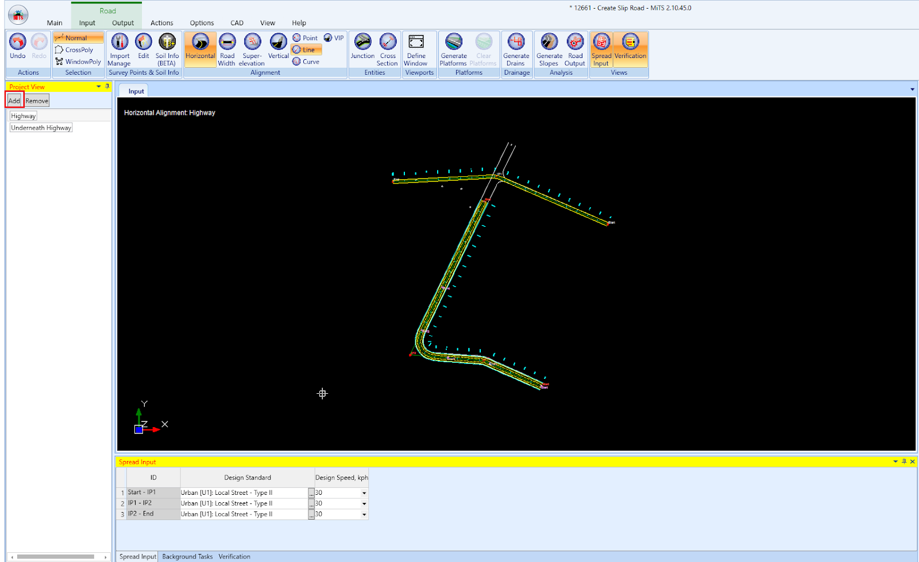Select Underneath Highway in project list
This screenshot has width=919, height=562.
[41, 128]
